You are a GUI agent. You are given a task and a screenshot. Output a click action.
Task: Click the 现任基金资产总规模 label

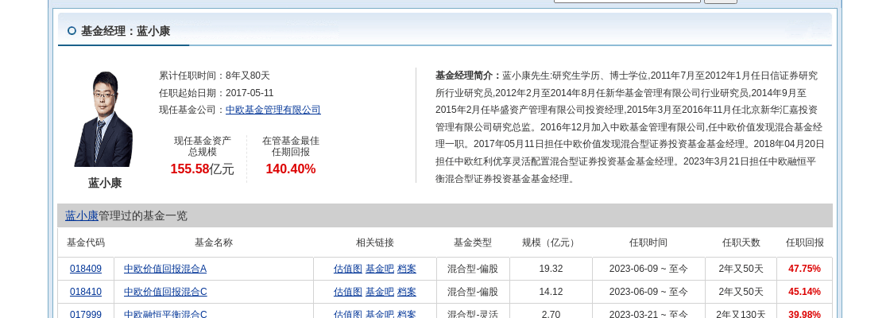point(203,146)
